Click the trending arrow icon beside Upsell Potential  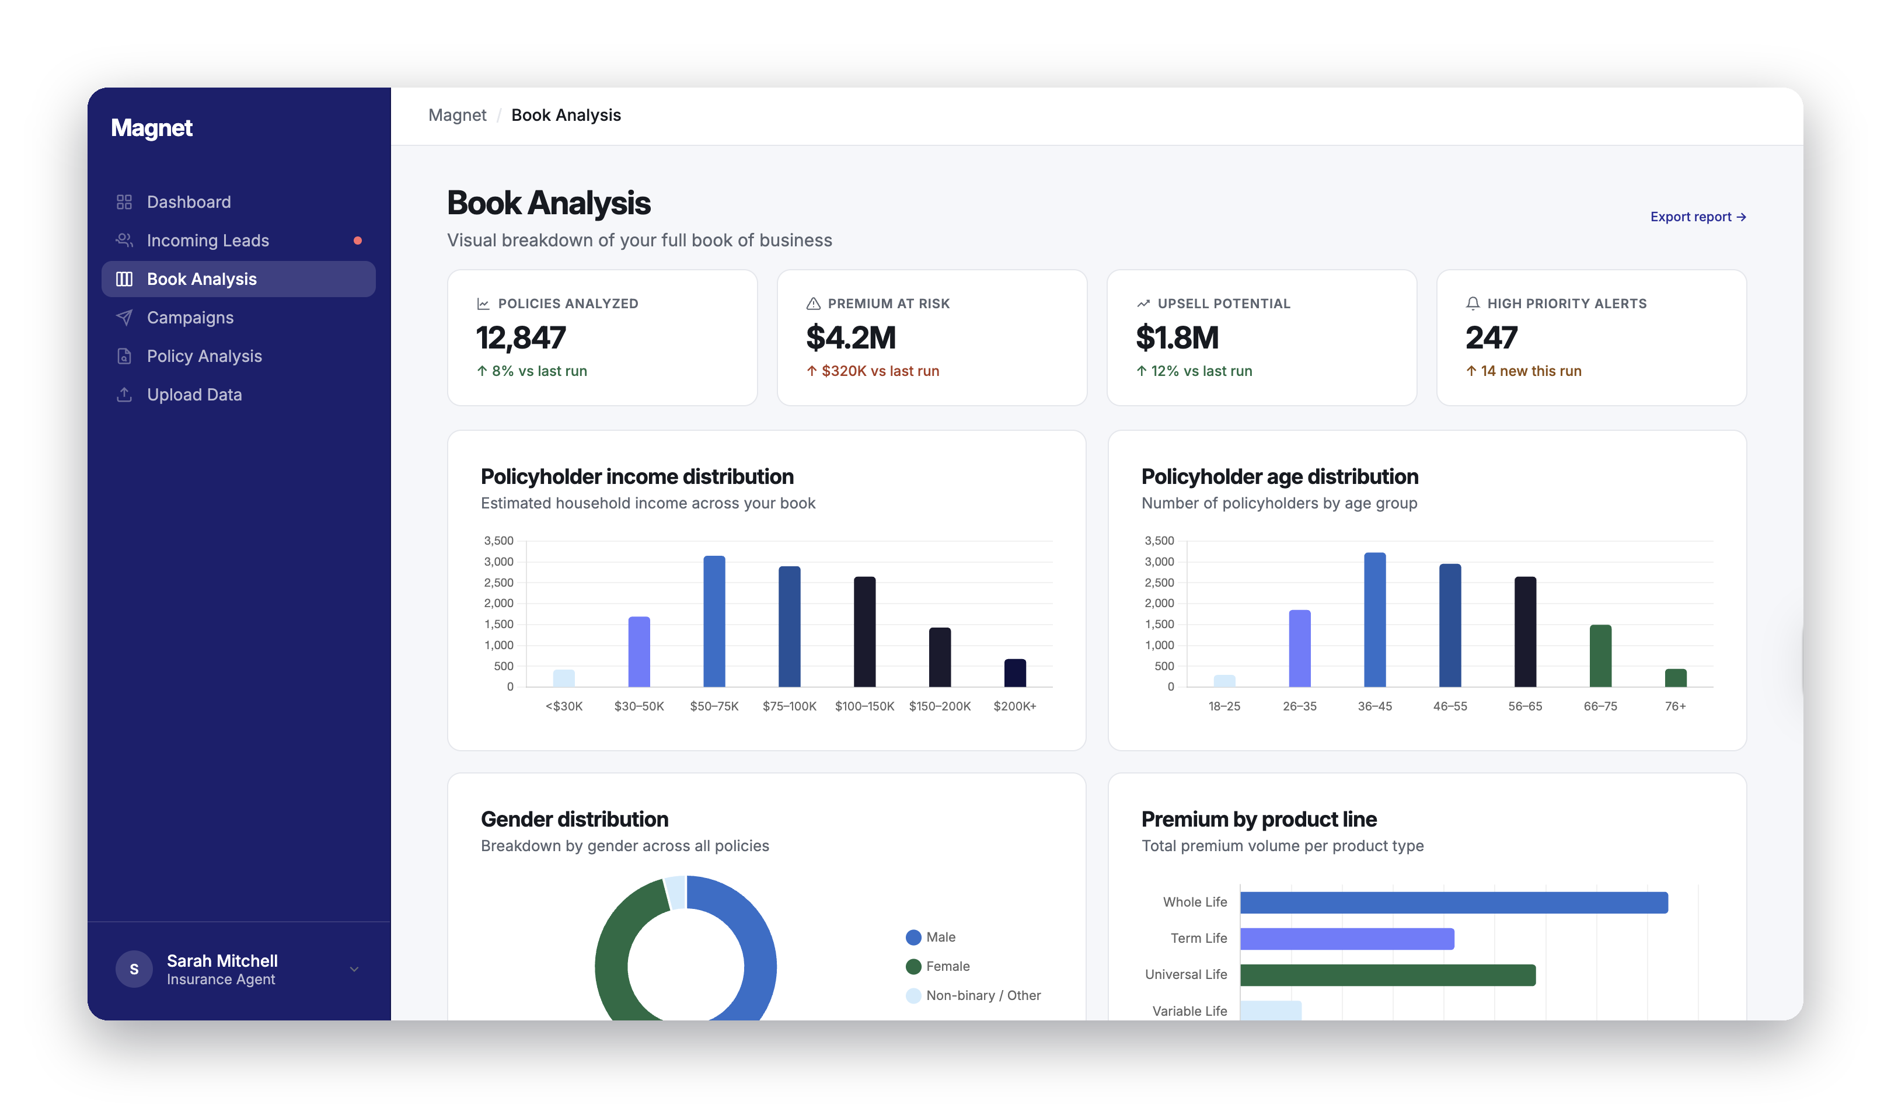(1143, 304)
